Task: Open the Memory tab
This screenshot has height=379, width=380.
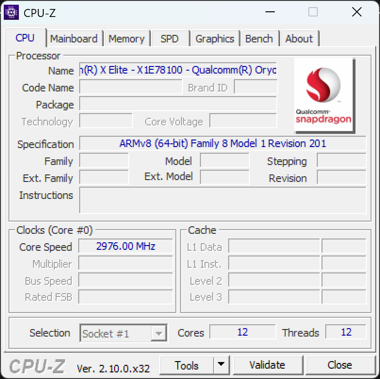Action: click(126, 39)
